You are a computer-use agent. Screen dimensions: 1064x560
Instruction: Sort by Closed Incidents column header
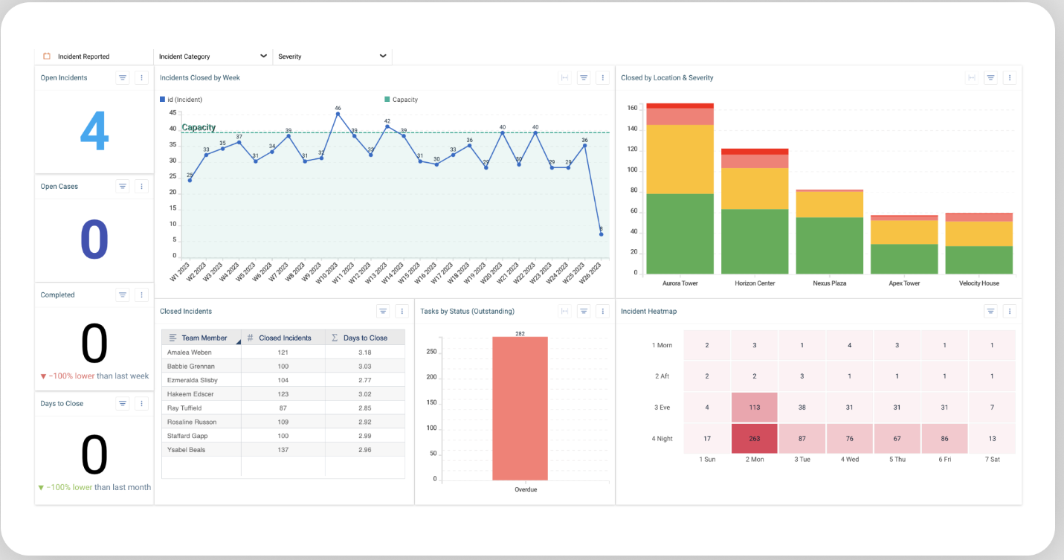pos(284,338)
